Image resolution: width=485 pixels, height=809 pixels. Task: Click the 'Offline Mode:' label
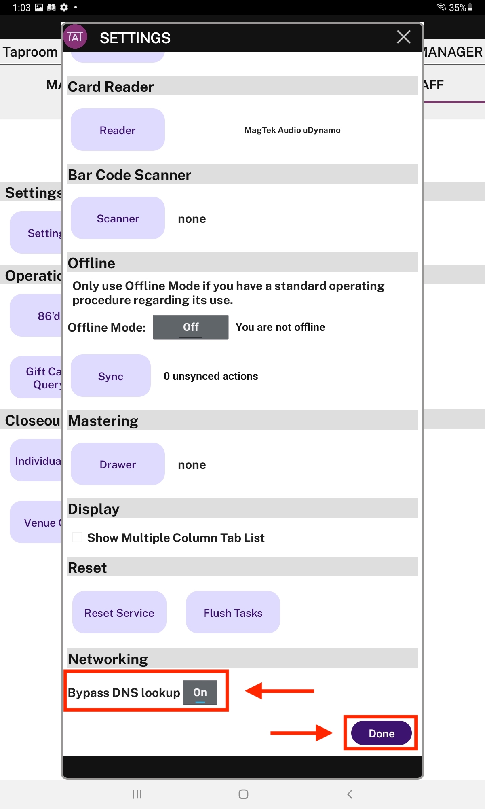click(x=107, y=327)
